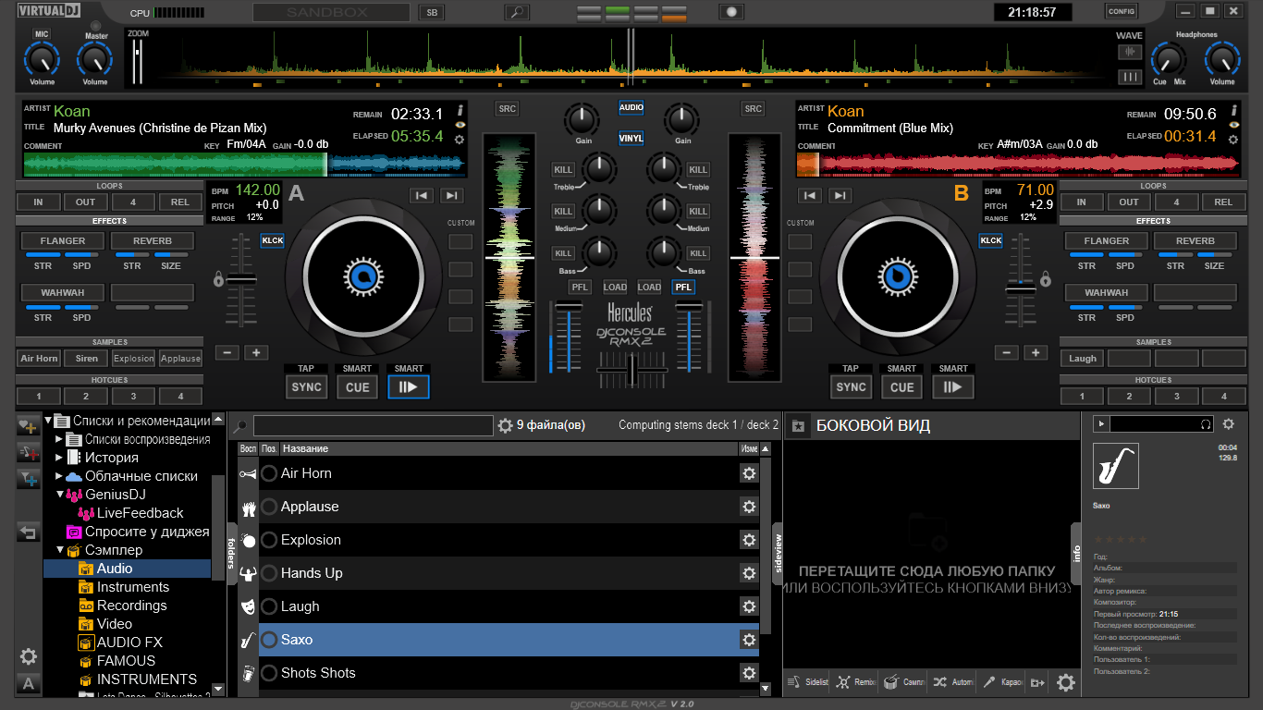The width and height of the screenshot is (1263, 710).
Task: Open options gear for Saxo row
Action: tap(748, 640)
